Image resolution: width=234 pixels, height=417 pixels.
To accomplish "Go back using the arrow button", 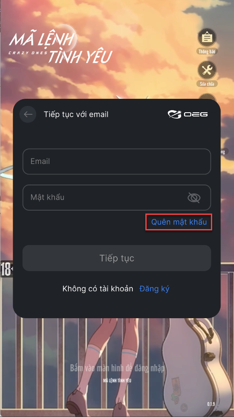I will point(28,114).
